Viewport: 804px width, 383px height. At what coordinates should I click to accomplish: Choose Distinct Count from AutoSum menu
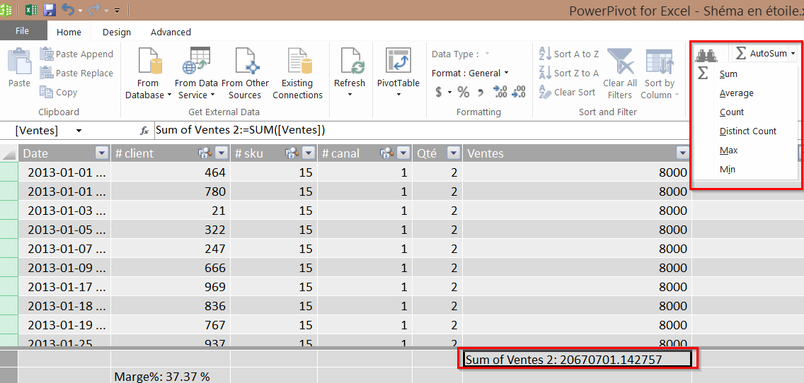747,131
